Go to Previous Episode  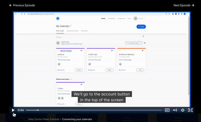pyautogui.click(x=22, y=5)
